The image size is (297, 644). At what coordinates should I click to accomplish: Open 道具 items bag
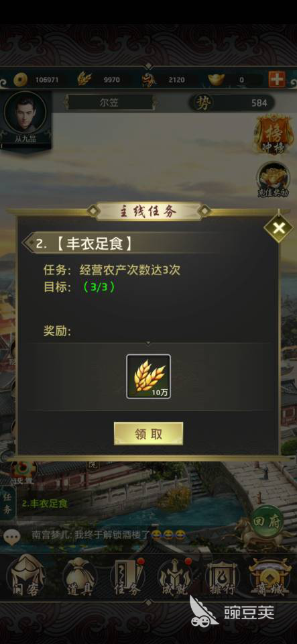point(79,576)
